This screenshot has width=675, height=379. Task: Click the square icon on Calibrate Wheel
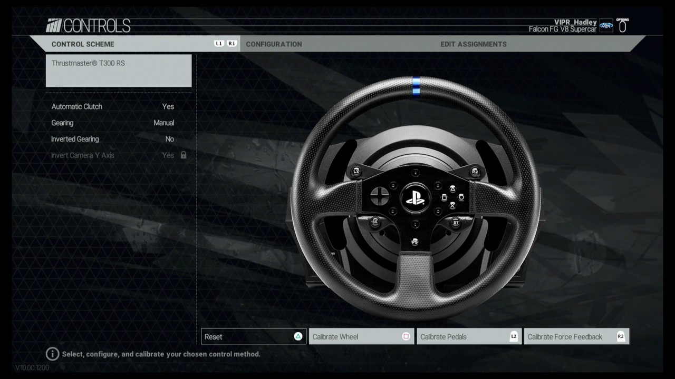(x=406, y=336)
